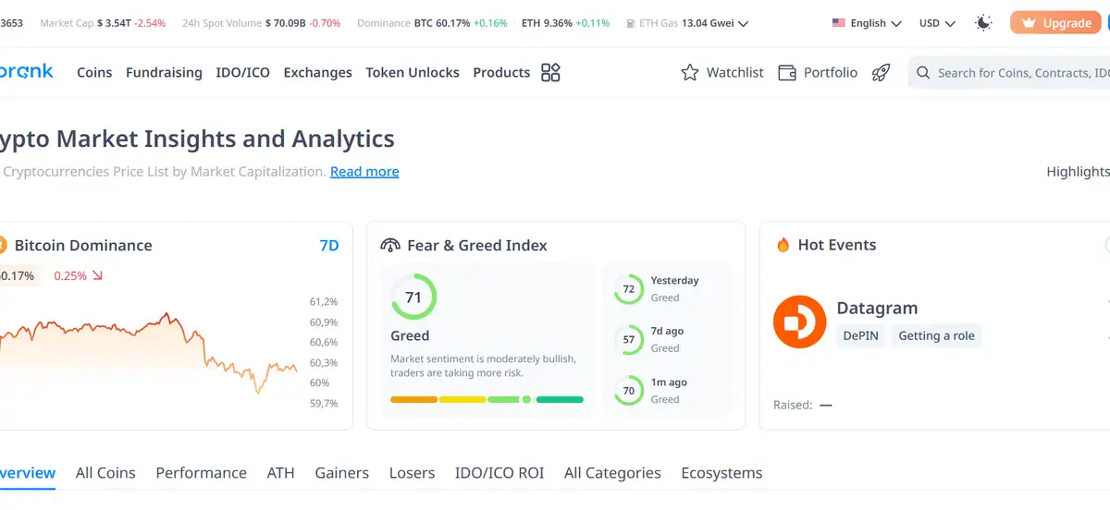Click the Getting a role tag
The width and height of the screenshot is (1110, 510).
(x=936, y=335)
